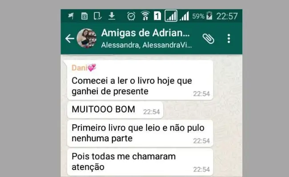Open the paperclip attachment menu
The image size is (289, 177).
coord(209,38)
